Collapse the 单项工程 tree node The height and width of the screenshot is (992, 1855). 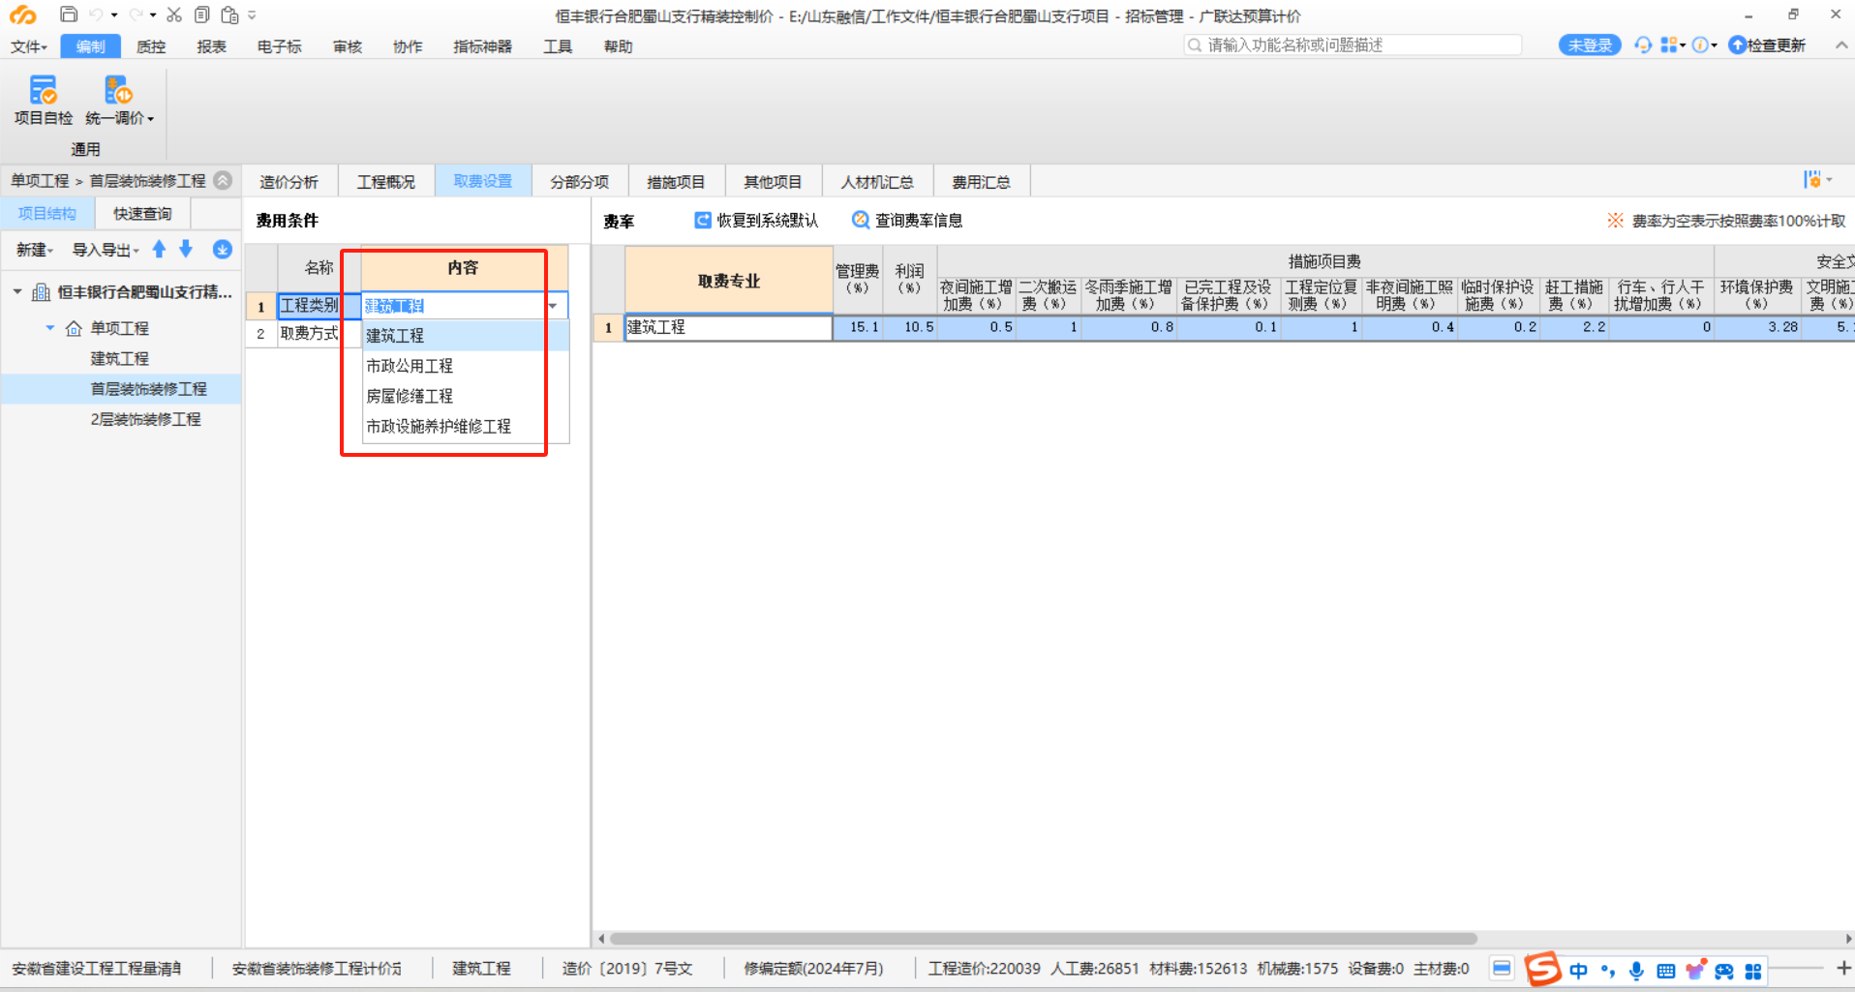point(49,328)
